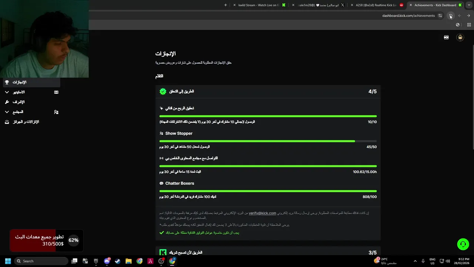
Task: Click the green verified badge icon
Action: tap(163, 91)
